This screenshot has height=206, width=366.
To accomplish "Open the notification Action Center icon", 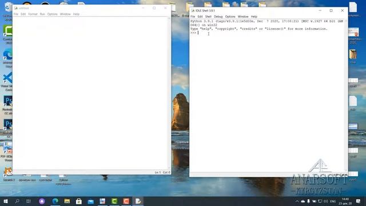I will (x=359, y=201).
